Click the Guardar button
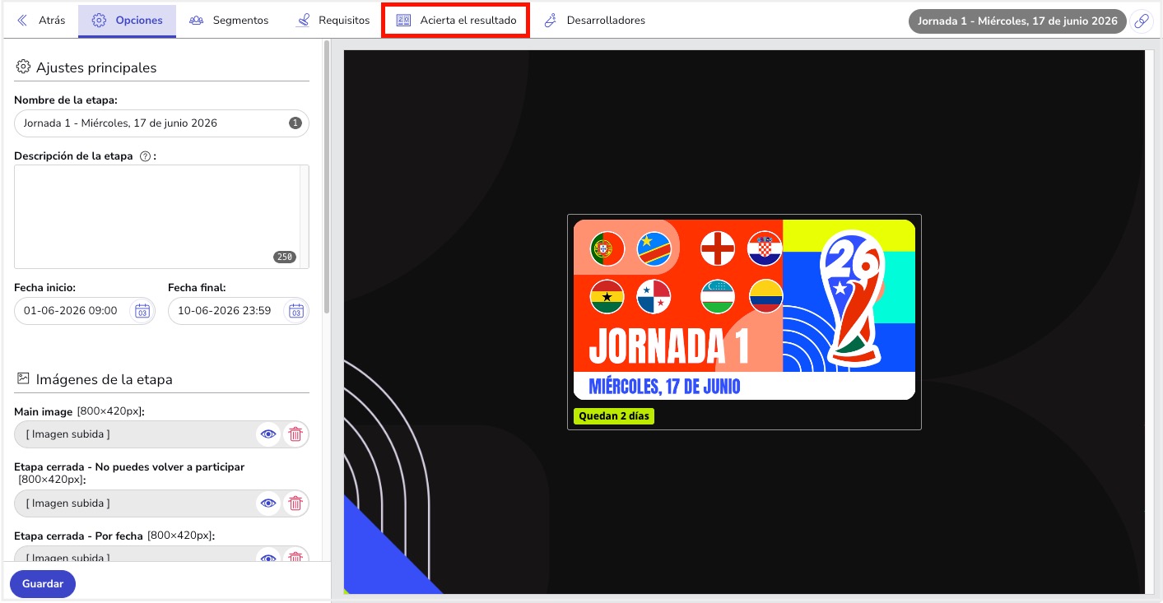Viewport: 1163px width, 603px height. (x=43, y=584)
